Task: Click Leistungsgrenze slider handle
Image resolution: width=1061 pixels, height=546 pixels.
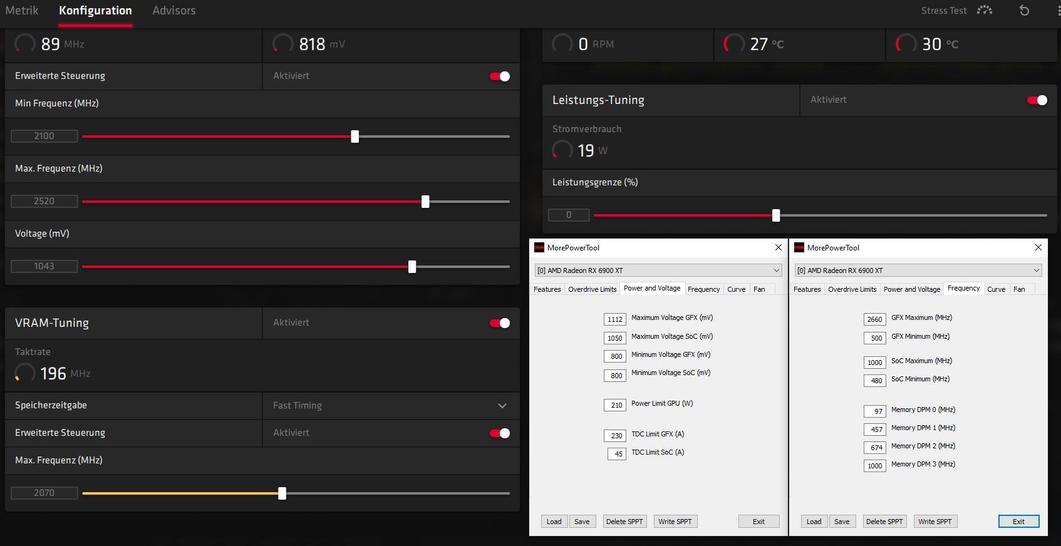Action: (x=776, y=215)
